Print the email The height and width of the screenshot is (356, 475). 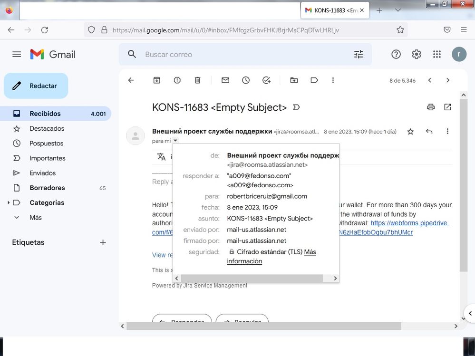pyautogui.click(x=431, y=107)
